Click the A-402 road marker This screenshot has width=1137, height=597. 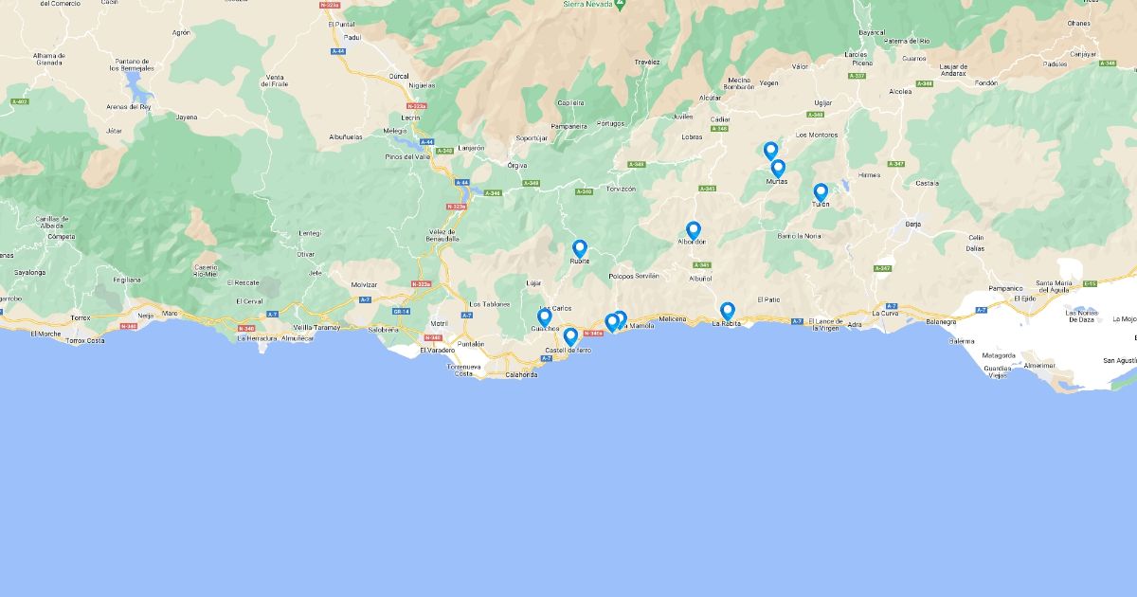point(20,101)
